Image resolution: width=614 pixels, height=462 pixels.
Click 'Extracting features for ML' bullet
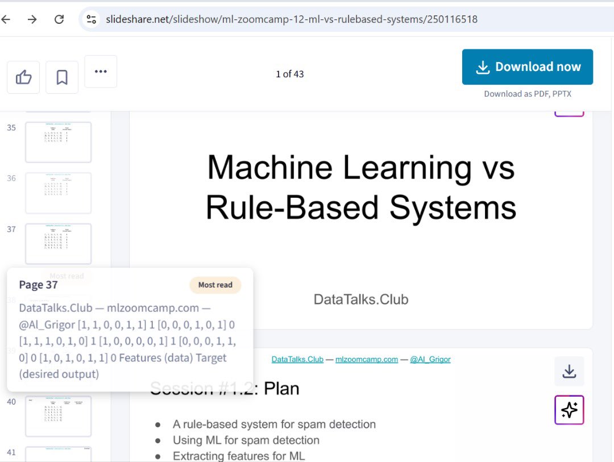click(238, 456)
